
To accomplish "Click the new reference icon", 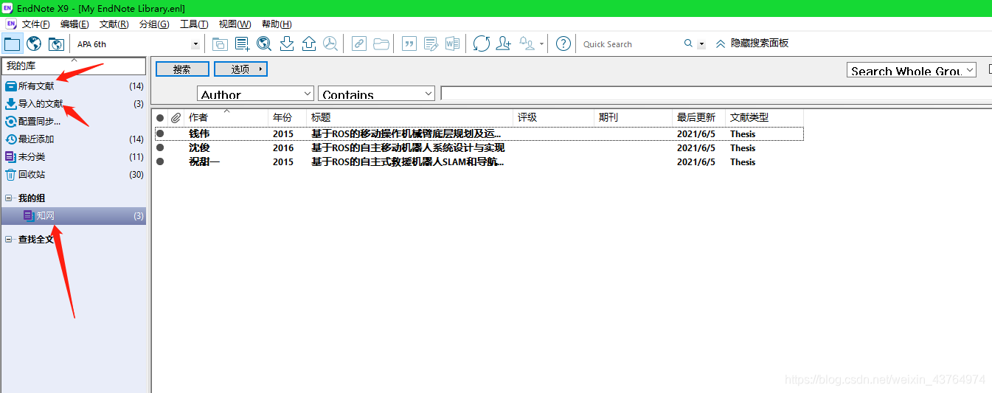I will coord(243,44).
